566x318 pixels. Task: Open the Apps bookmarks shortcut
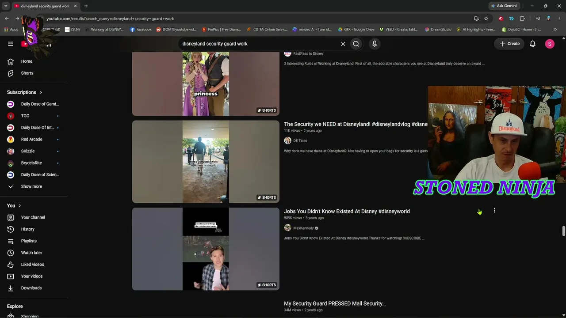11,30
